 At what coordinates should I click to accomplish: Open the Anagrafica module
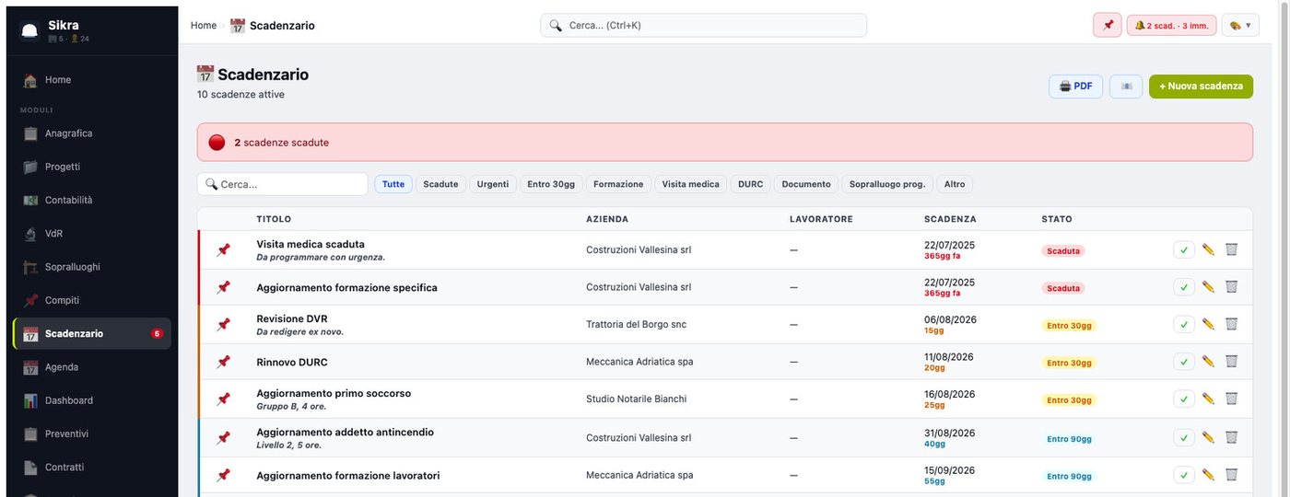[92, 133]
